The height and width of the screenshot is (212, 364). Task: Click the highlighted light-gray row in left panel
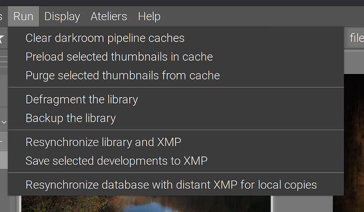4,160
